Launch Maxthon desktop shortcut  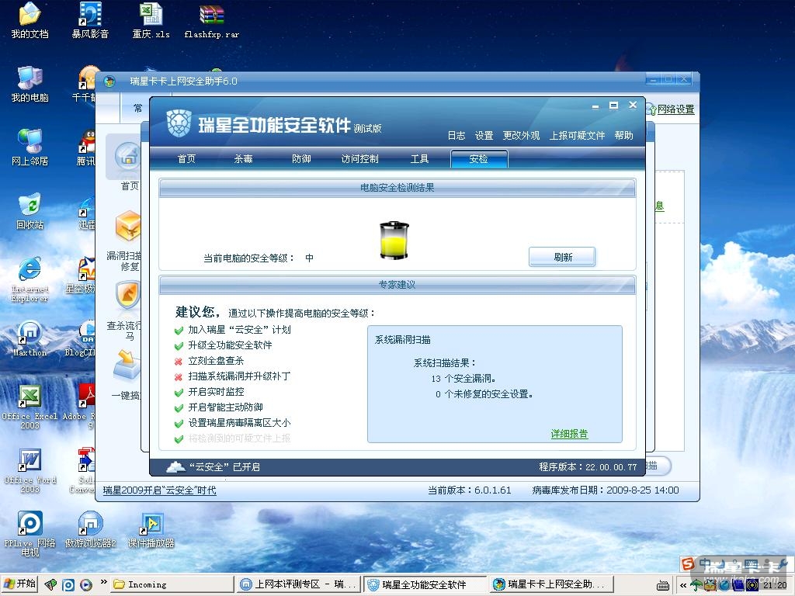30,338
